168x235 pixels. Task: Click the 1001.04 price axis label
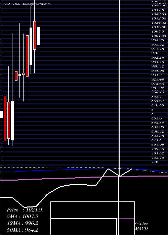pyautogui.click(x=159, y=36)
